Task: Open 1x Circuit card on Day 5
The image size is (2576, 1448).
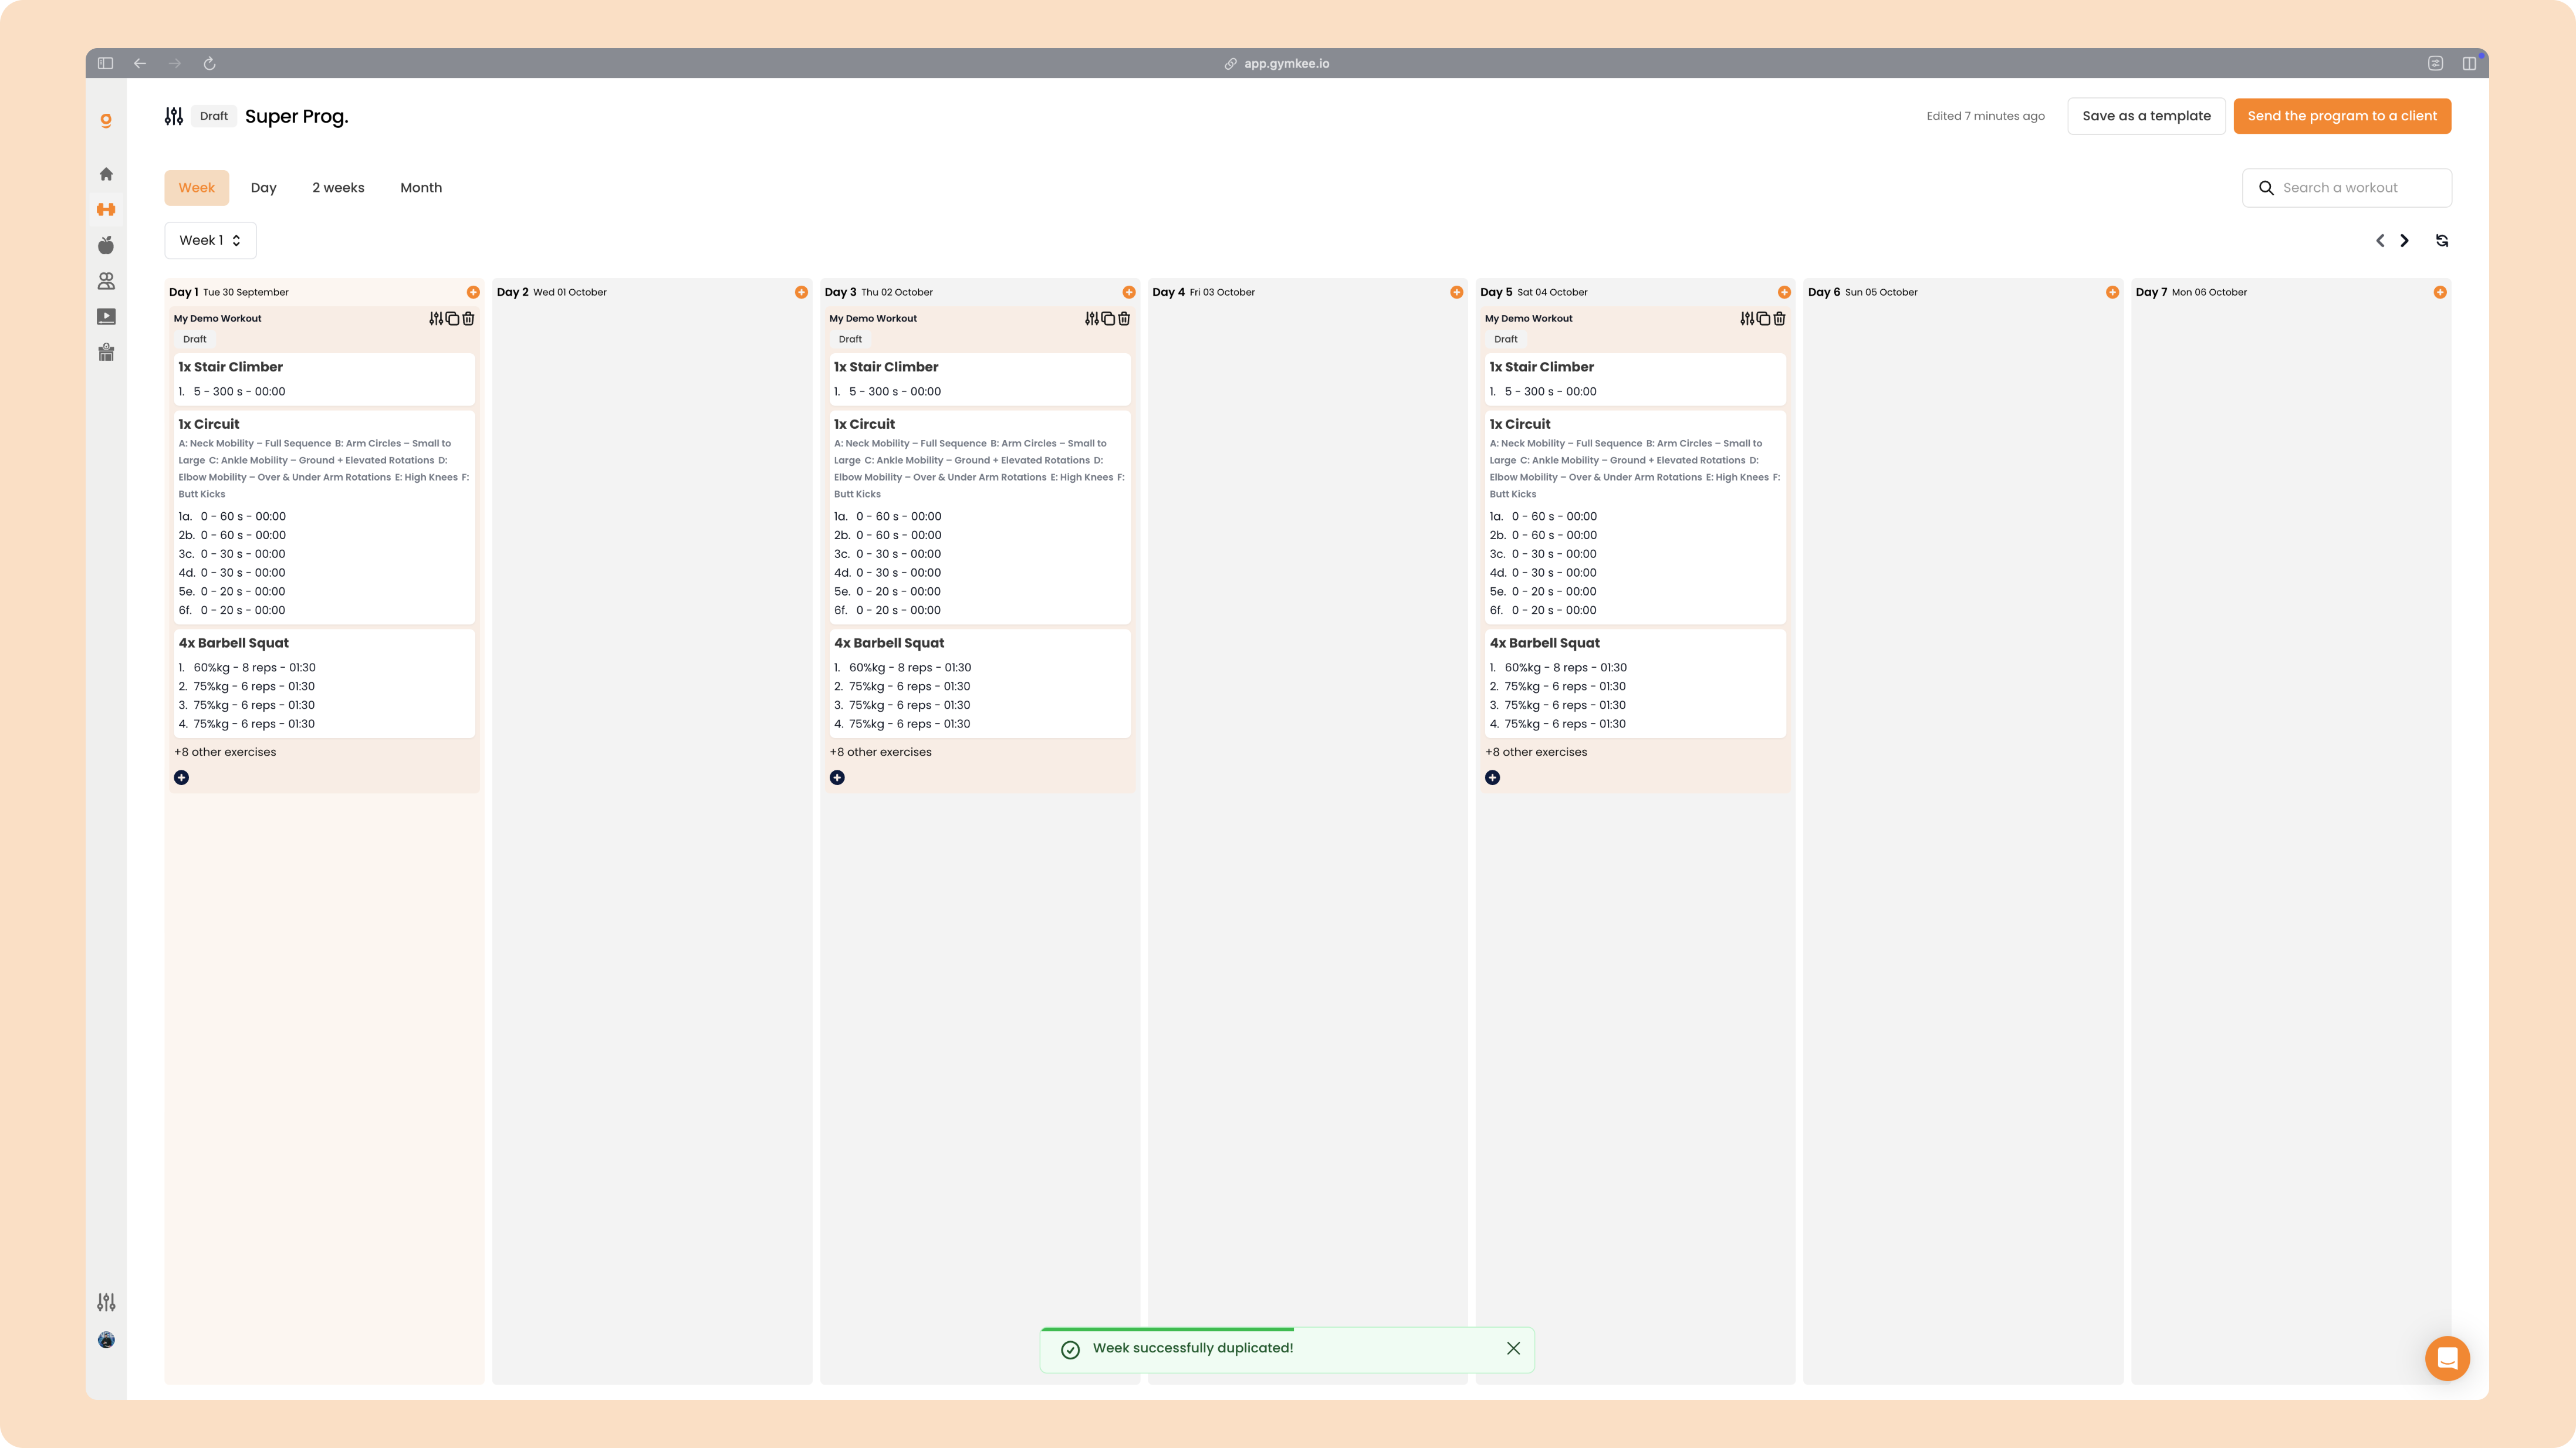Action: tap(1636, 517)
